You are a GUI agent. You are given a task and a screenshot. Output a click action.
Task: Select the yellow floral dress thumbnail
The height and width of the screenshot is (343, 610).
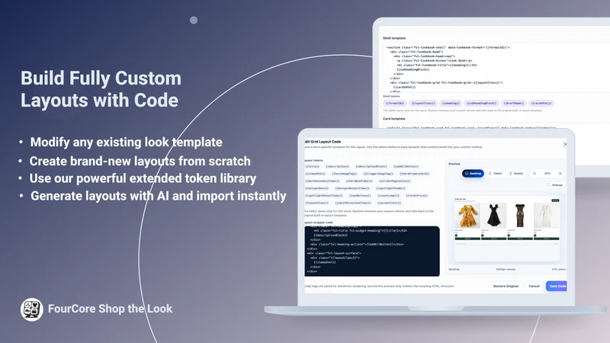tap(467, 216)
